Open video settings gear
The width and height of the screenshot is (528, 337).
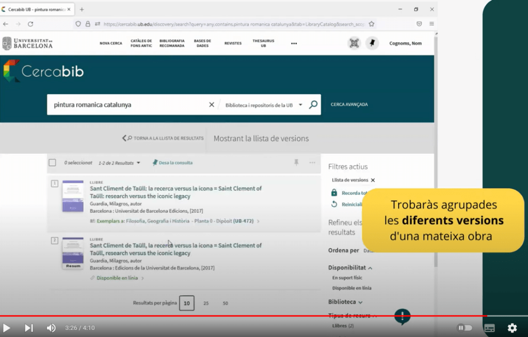tap(512, 328)
